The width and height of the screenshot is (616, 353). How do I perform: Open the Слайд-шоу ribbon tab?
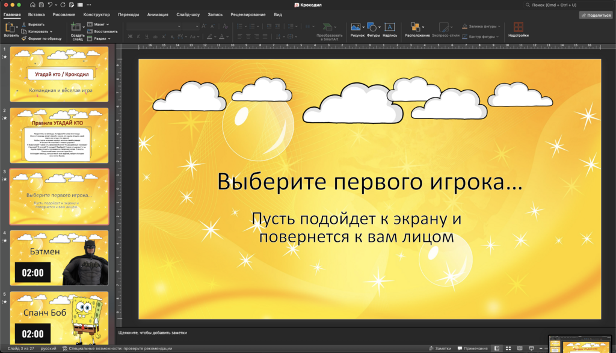188,14
